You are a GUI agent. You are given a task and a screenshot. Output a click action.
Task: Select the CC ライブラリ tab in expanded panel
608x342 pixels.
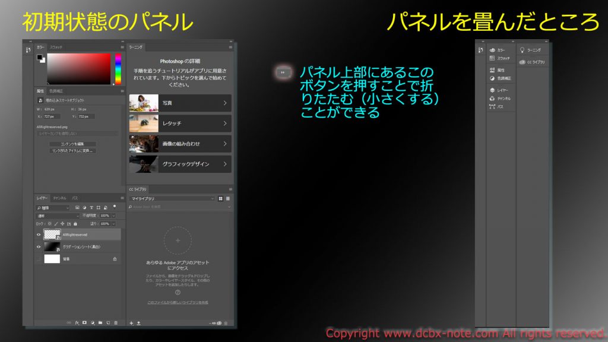138,189
